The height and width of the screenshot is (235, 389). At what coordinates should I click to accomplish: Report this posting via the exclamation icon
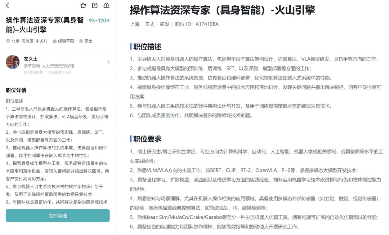click(x=106, y=5)
